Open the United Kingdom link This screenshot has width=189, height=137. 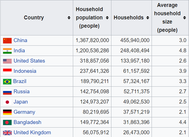[x=32, y=133]
